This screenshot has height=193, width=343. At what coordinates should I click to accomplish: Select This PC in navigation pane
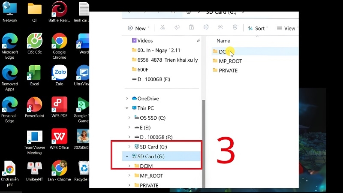(x=143, y=108)
